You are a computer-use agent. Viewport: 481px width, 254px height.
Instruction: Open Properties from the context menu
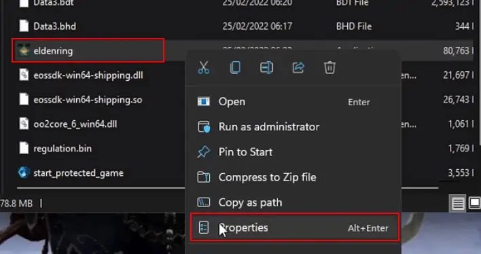295,228
